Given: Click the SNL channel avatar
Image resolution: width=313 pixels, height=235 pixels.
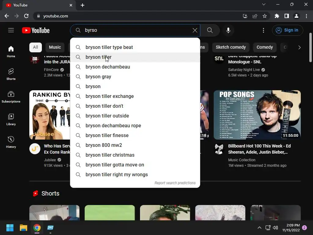Looking at the screenshot, I should pos(219,58).
